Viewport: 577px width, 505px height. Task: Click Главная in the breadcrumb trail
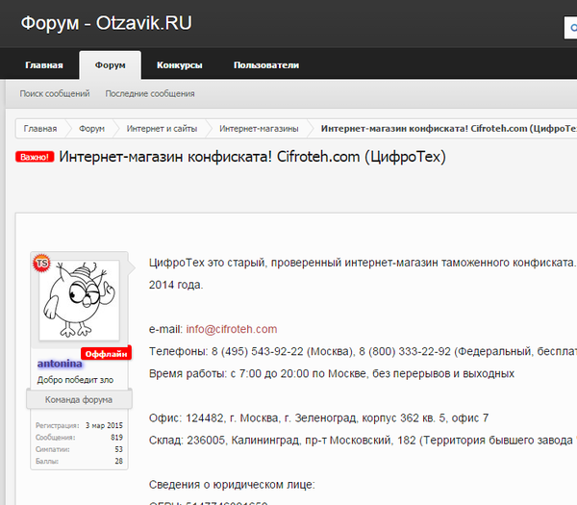click(40, 128)
